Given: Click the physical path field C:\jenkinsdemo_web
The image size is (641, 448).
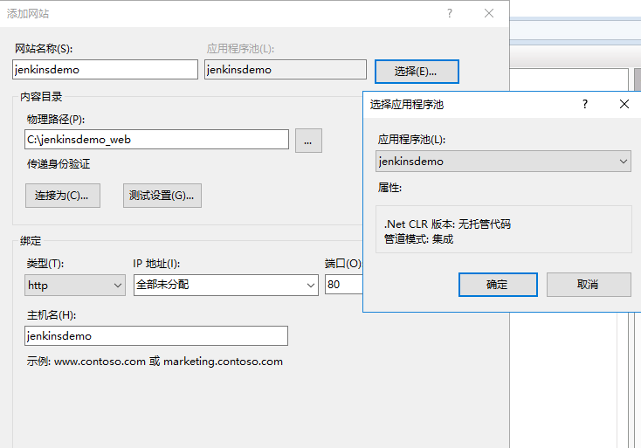Looking at the screenshot, I should click(x=156, y=140).
